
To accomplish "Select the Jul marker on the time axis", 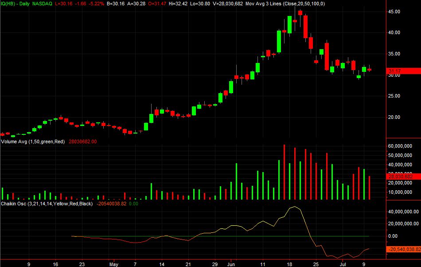I will (x=343, y=264).
